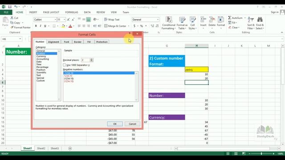Click the yellow ctrl+1 cell
The height and width of the screenshot is (160, 285).
coord(196,70)
